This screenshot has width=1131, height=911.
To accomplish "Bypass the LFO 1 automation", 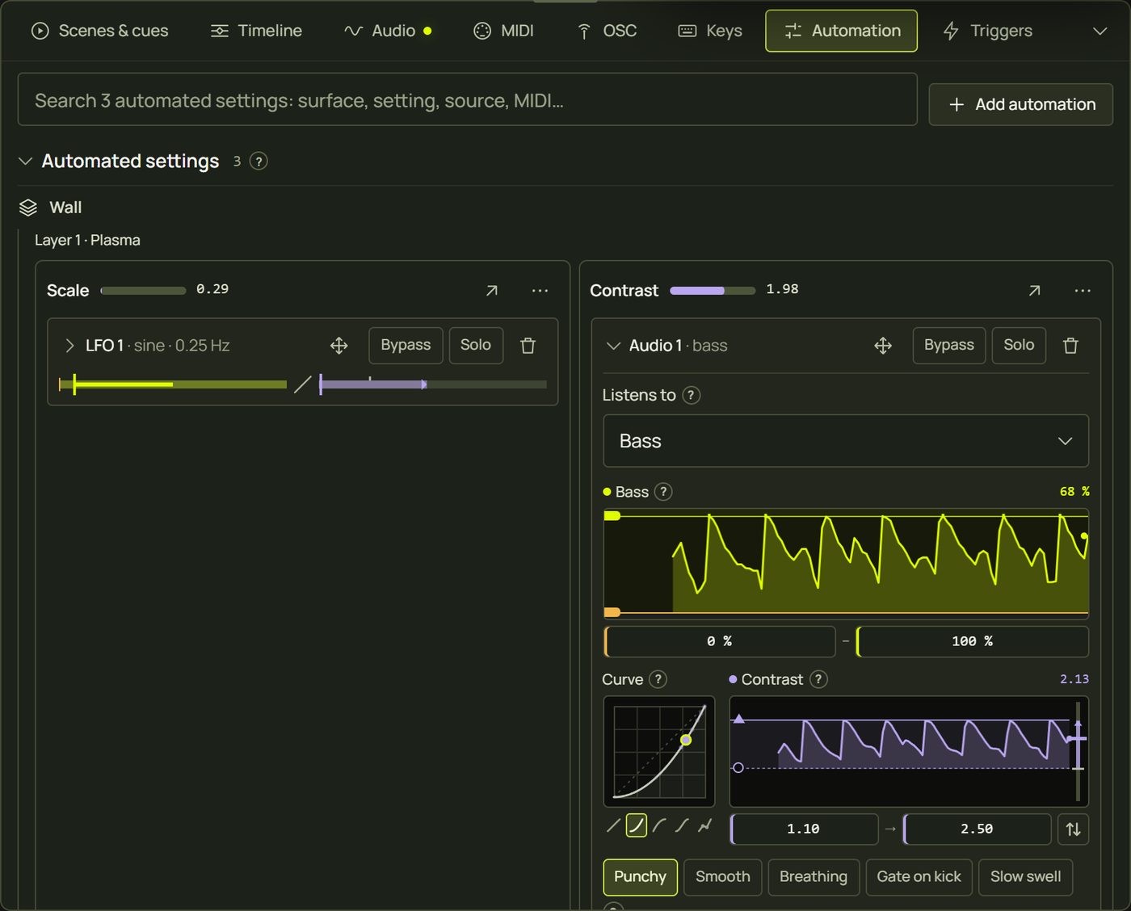I will coord(406,346).
